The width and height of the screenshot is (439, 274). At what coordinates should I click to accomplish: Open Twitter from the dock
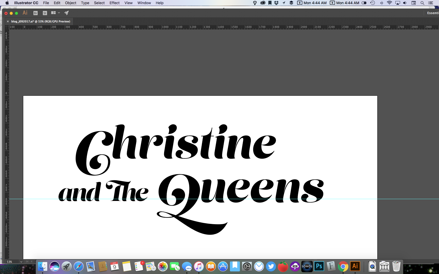(x=271, y=266)
